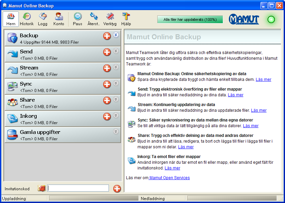285x203 pixels.
Task: Maximize the Mamut Online Backup window
Action: coord(272,6)
